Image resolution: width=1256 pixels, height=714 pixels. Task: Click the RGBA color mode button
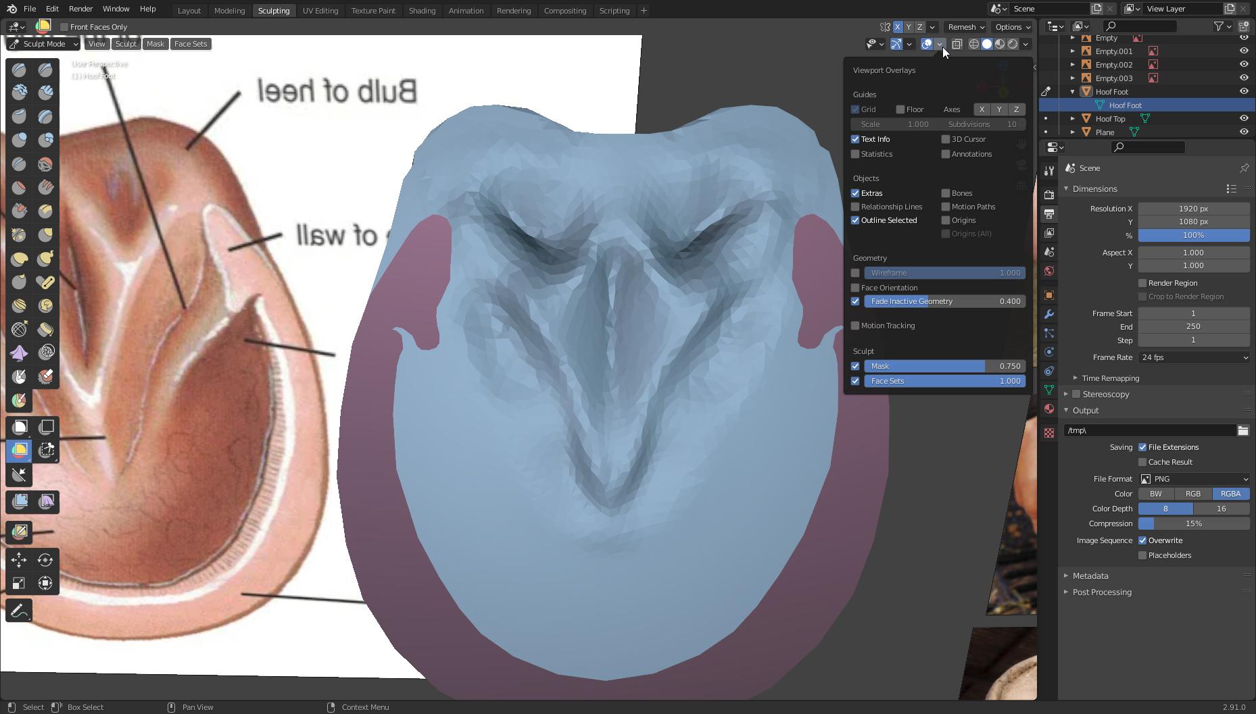point(1230,494)
